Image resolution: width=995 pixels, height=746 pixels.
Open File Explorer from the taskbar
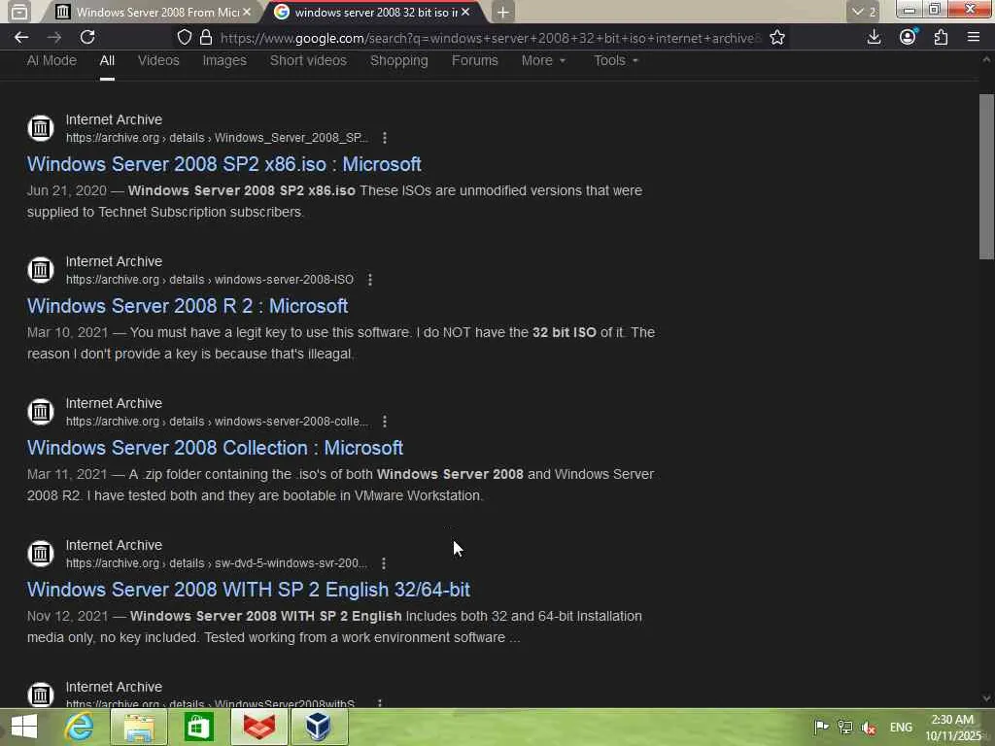[x=139, y=727]
